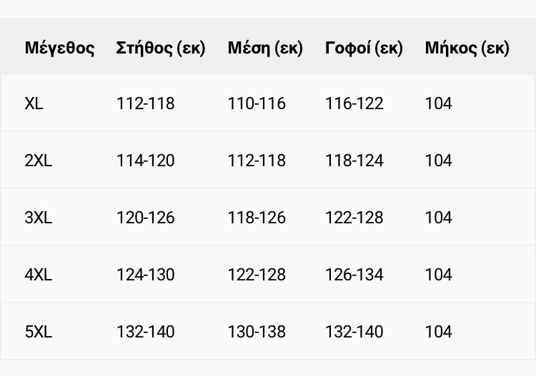The width and height of the screenshot is (536, 376).
Task: Click the 2XL chest value 114-120
Action: [146, 161]
